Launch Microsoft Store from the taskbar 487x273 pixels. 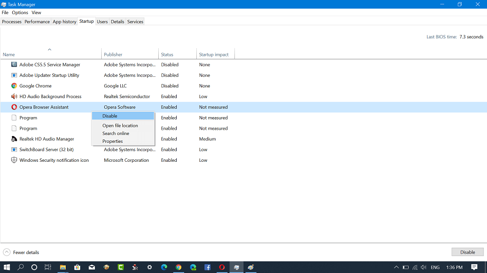77,267
